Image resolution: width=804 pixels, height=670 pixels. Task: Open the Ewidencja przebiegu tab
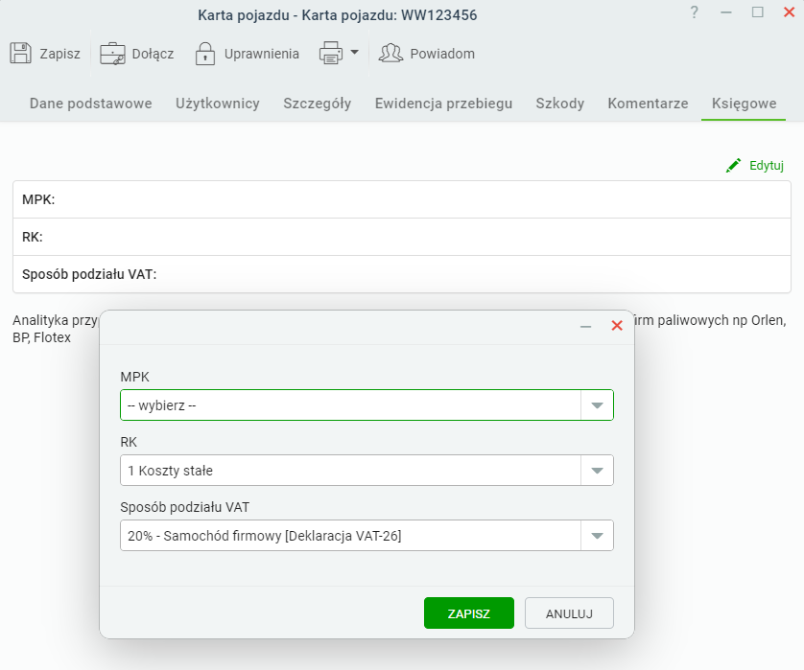tap(443, 104)
